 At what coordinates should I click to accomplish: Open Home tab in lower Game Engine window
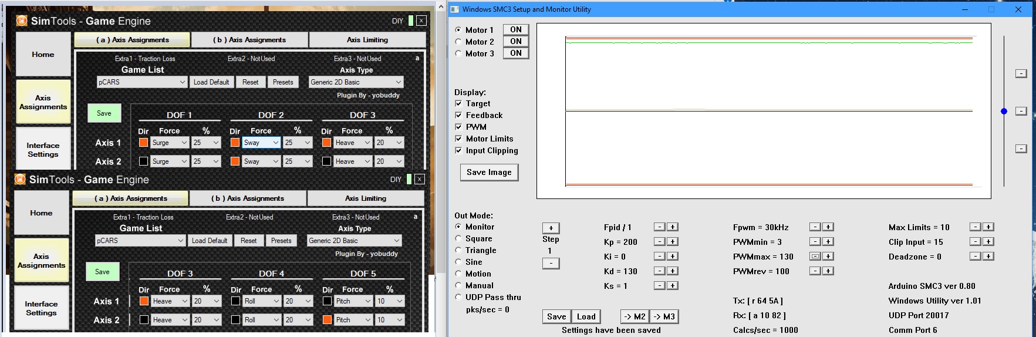click(x=41, y=213)
